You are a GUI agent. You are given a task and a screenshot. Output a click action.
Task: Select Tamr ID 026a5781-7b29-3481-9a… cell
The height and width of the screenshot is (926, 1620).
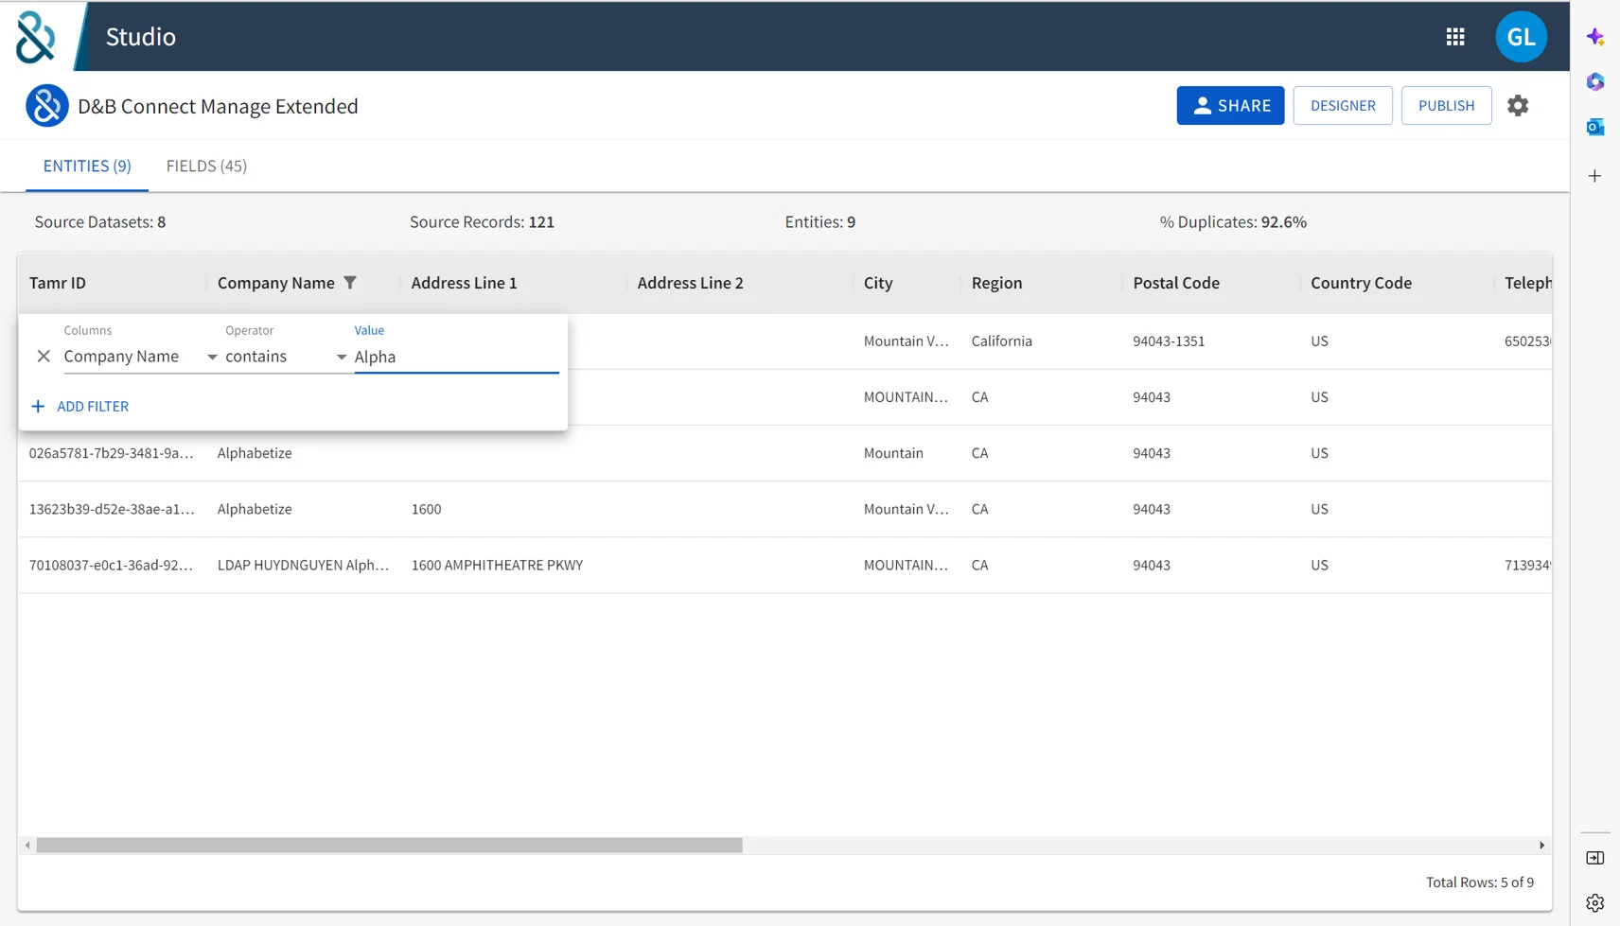coord(112,453)
